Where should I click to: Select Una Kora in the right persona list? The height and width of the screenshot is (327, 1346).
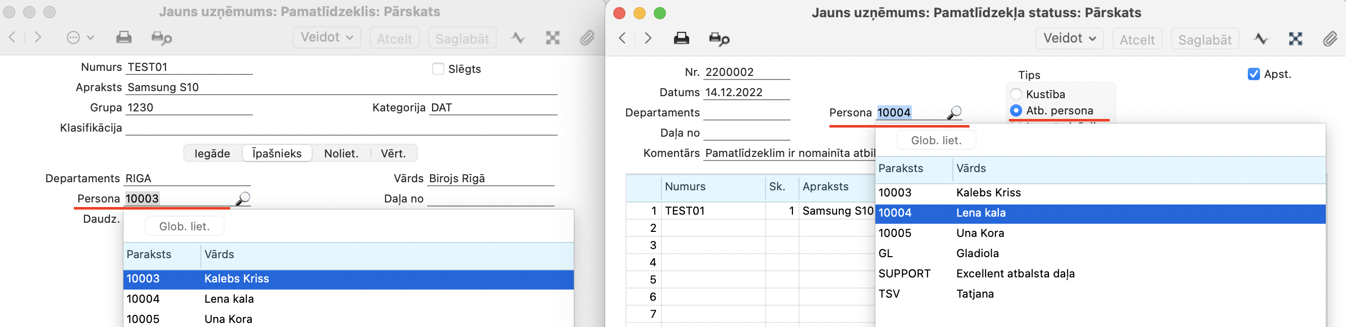[x=980, y=233]
